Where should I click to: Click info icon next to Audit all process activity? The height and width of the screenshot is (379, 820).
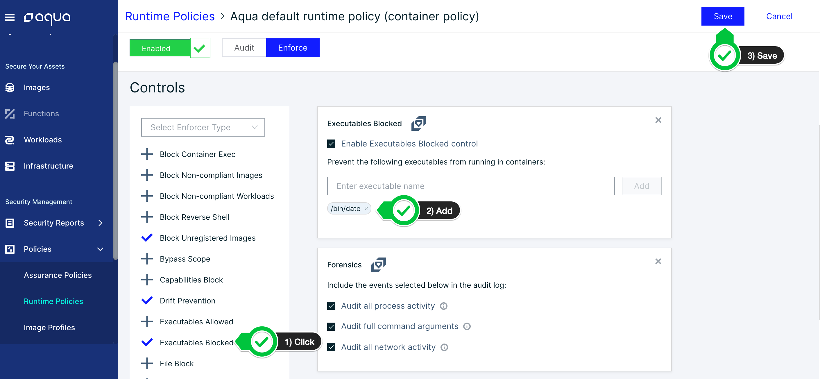point(443,306)
